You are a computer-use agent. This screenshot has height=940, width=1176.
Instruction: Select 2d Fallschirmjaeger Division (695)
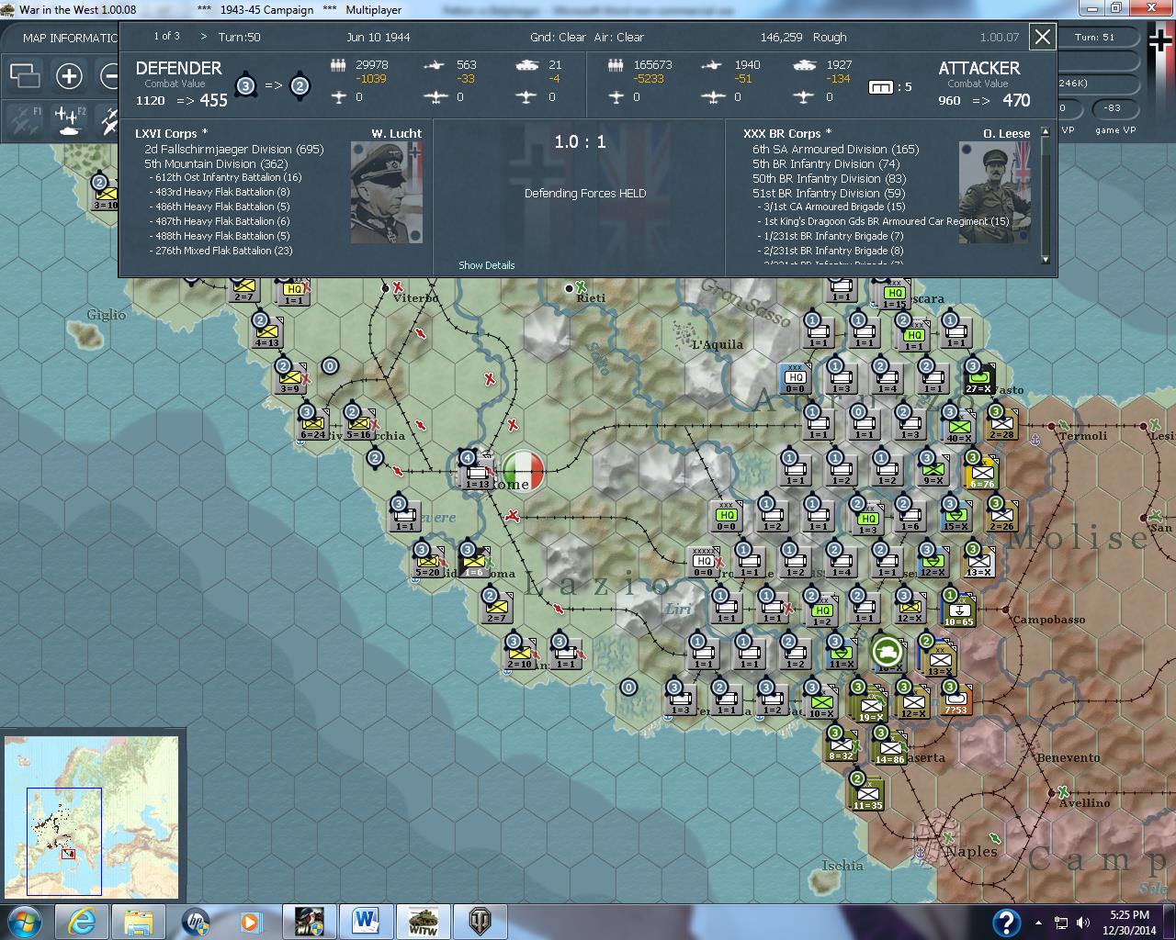point(234,149)
